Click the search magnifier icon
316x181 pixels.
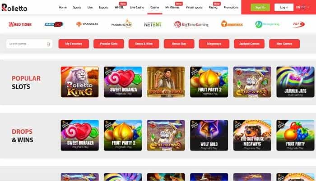[x=48, y=44]
